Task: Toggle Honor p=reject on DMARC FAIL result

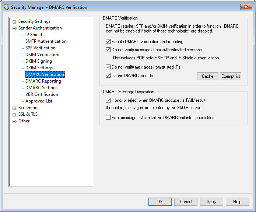Action: [x=108, y=100]
